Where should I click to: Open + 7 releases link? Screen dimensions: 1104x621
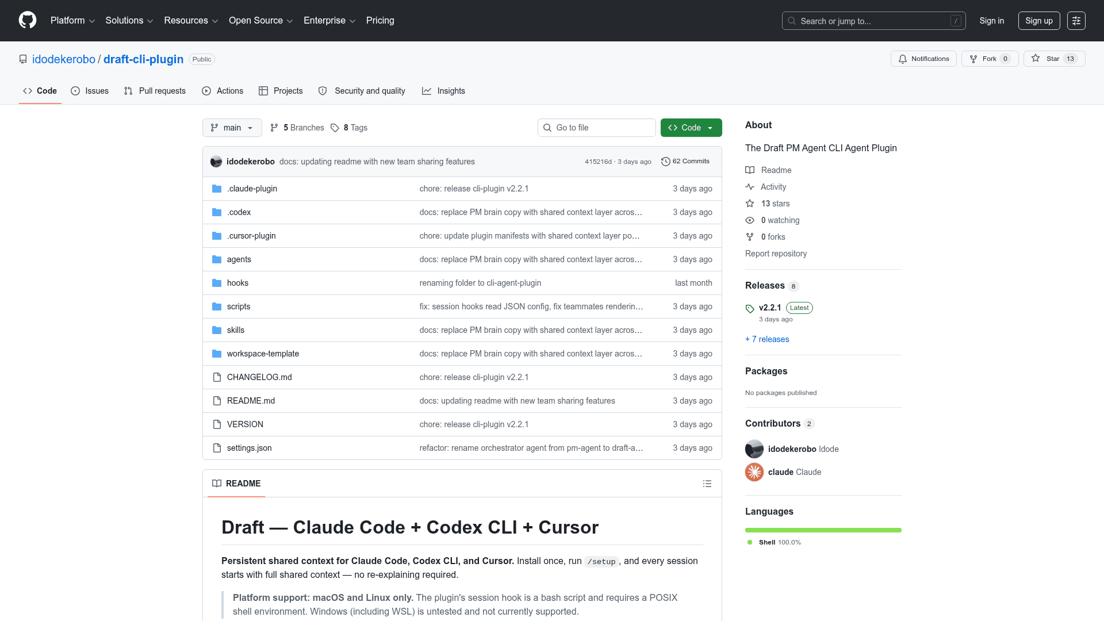(x=767, y=339)
